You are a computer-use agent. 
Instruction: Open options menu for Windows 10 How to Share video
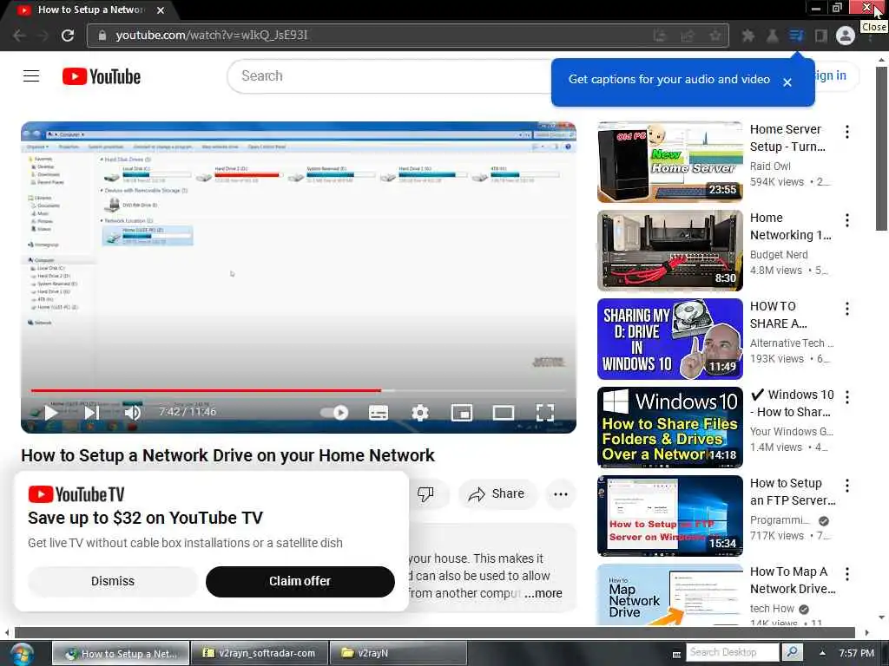[x=847, y=397]
